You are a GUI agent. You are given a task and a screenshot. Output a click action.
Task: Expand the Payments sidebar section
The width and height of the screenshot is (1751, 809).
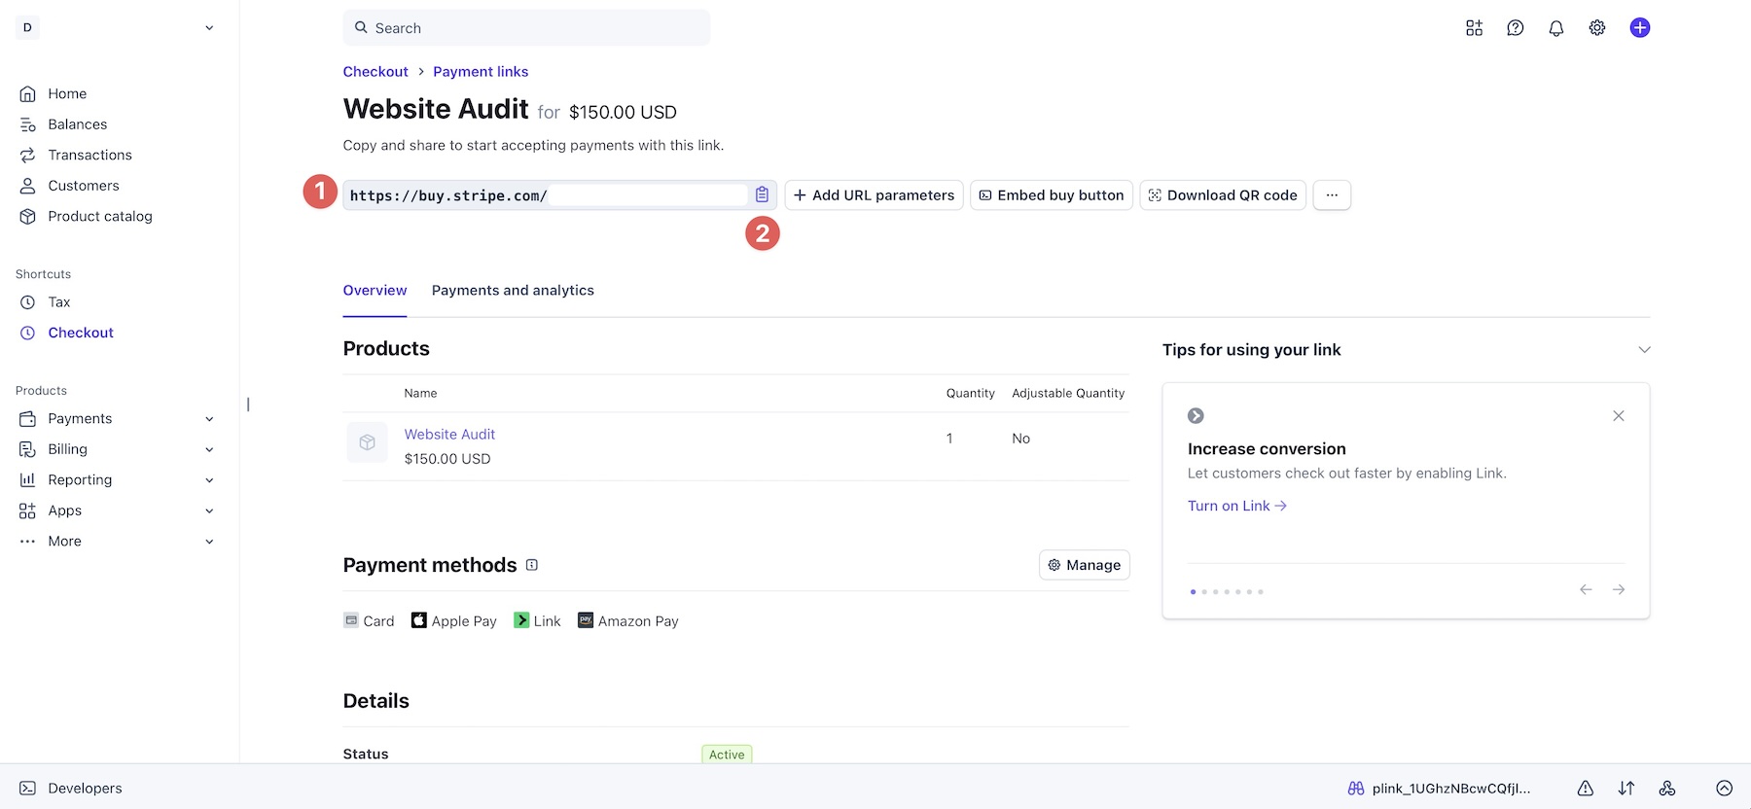point(209,419)
